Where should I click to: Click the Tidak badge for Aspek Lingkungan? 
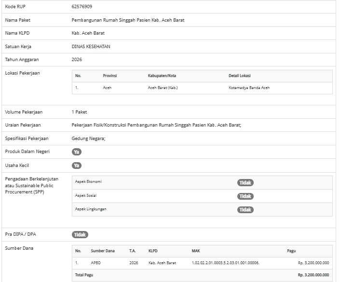(x=245, y=210)
